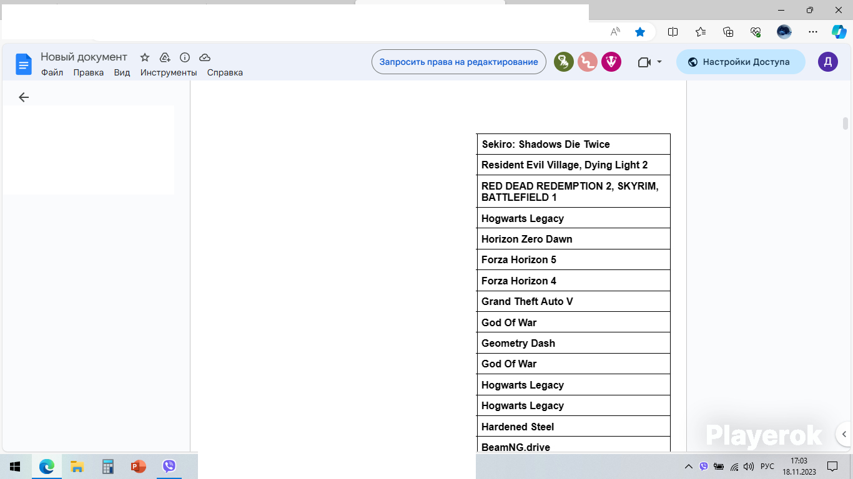Screen dimensions: 853x479
Task: Open the Windows notification center
Action: coord(832,466)
